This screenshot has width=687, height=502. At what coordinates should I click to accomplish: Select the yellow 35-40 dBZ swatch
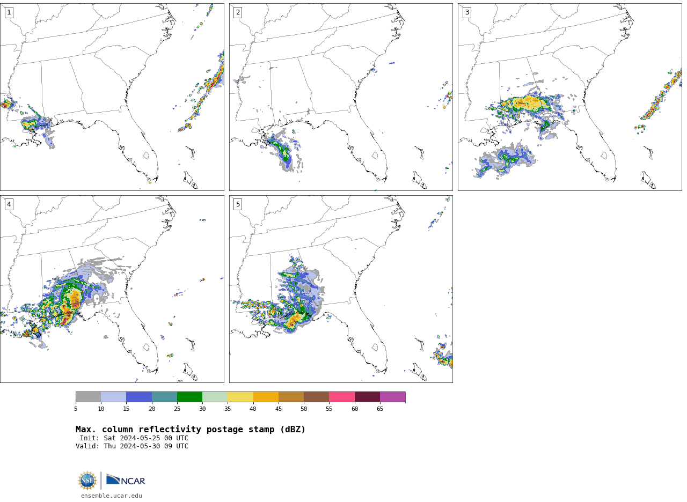coord(240,397)
